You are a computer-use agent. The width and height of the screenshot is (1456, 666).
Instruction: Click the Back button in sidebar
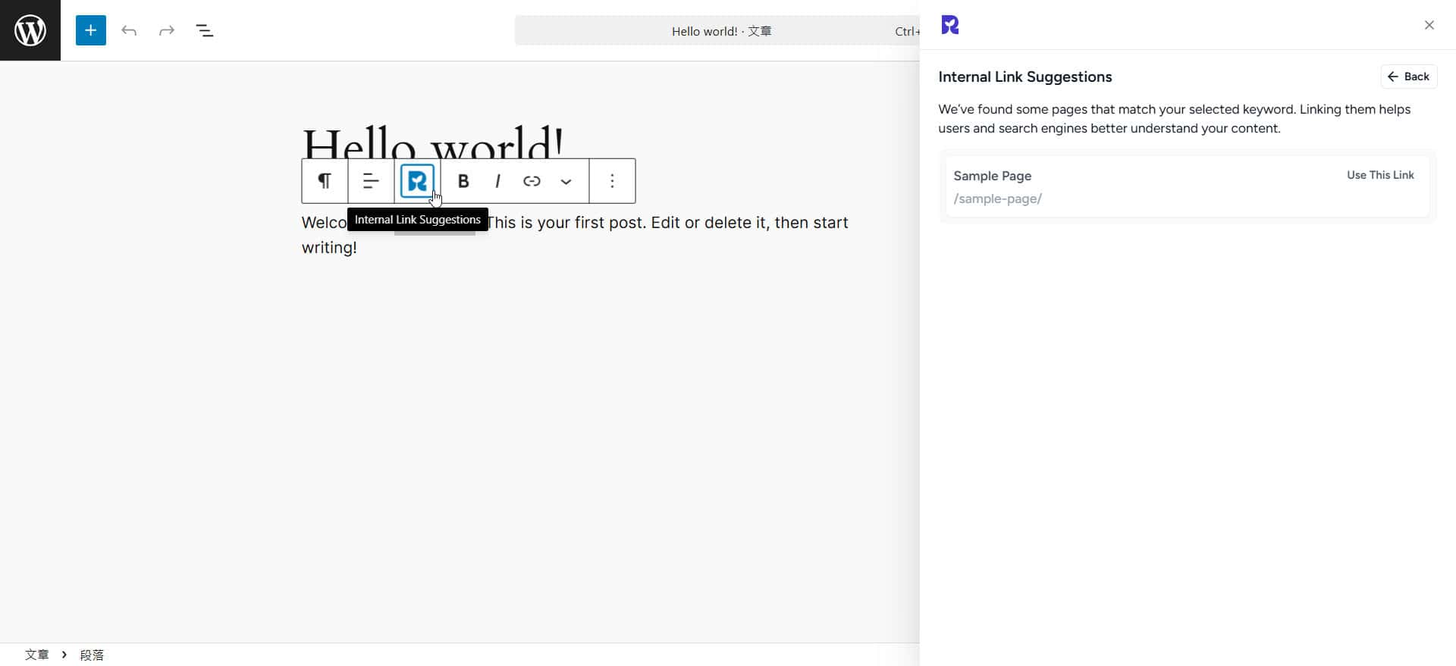[x=1408, y=77]
